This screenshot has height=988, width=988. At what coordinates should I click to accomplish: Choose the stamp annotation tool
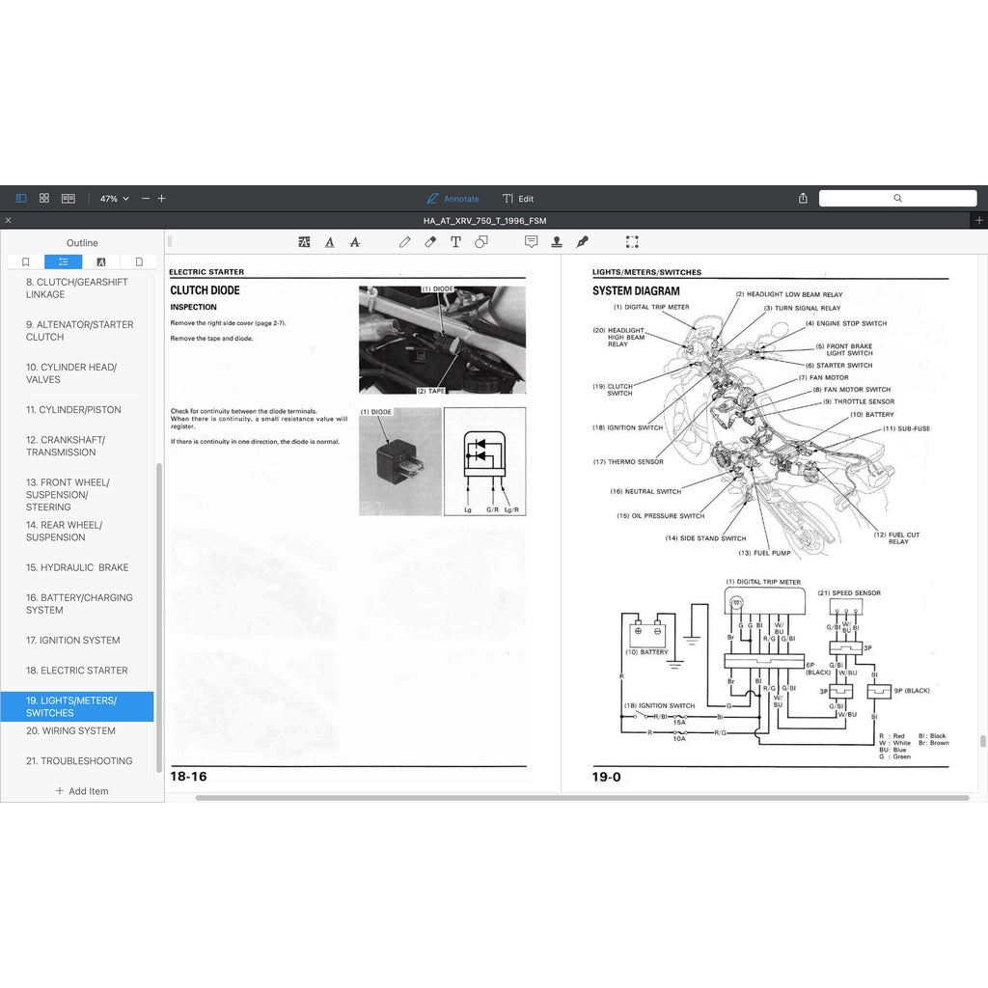(x=557, y=242)
